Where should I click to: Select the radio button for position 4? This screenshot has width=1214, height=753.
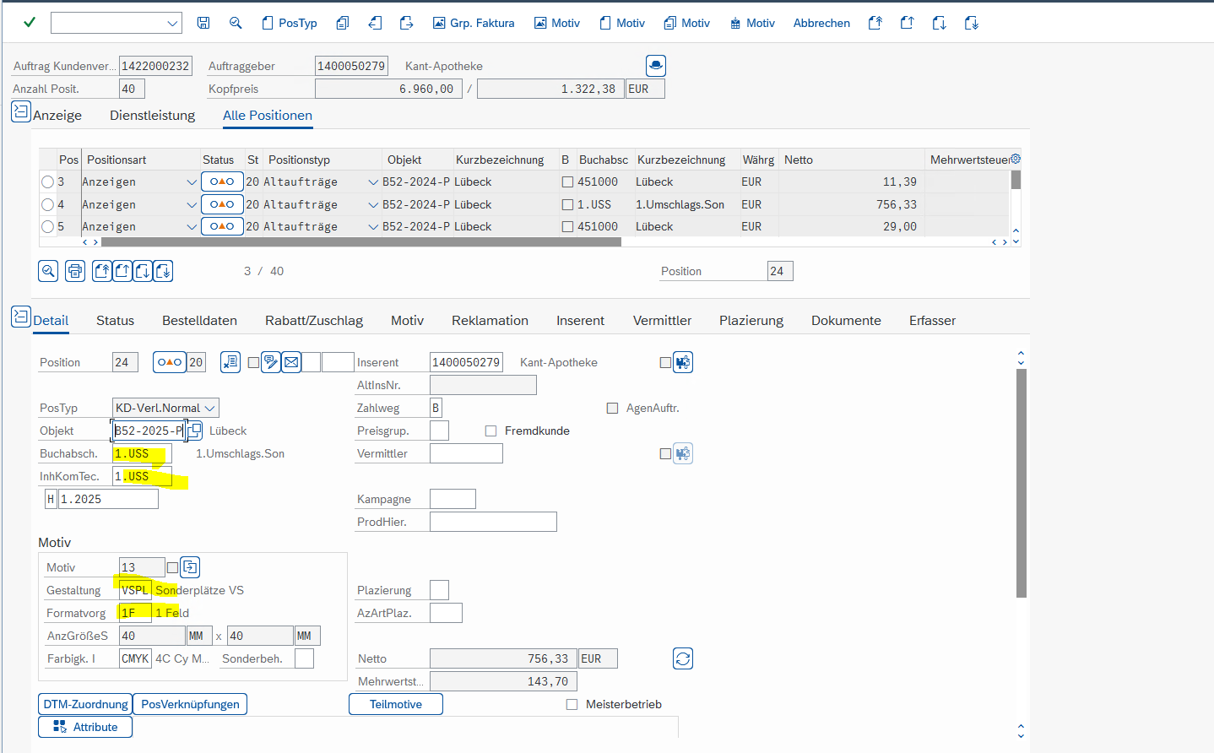tap(47, 204)
